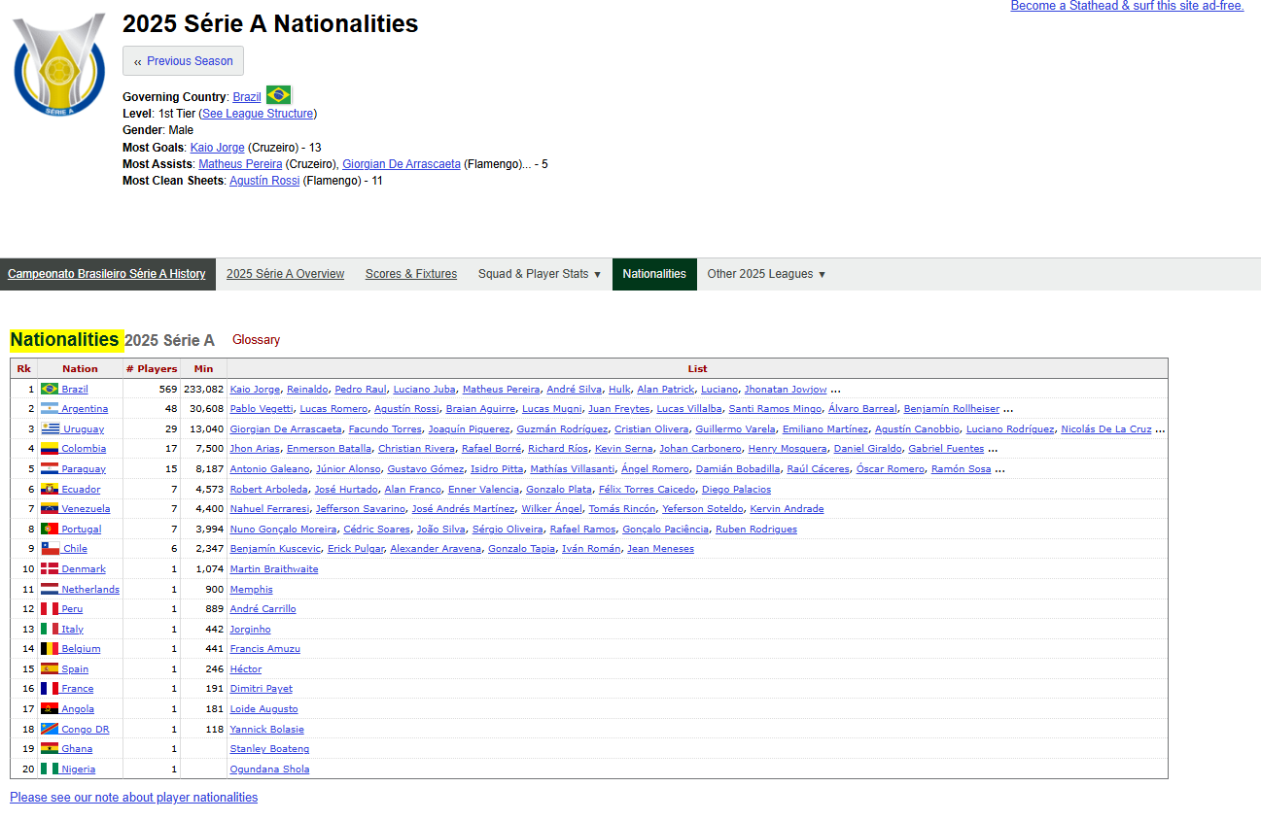The height and width of the screenshot is (821, 1261).
Task: Click the Belgium flag icon
Action: pos(50,648)
